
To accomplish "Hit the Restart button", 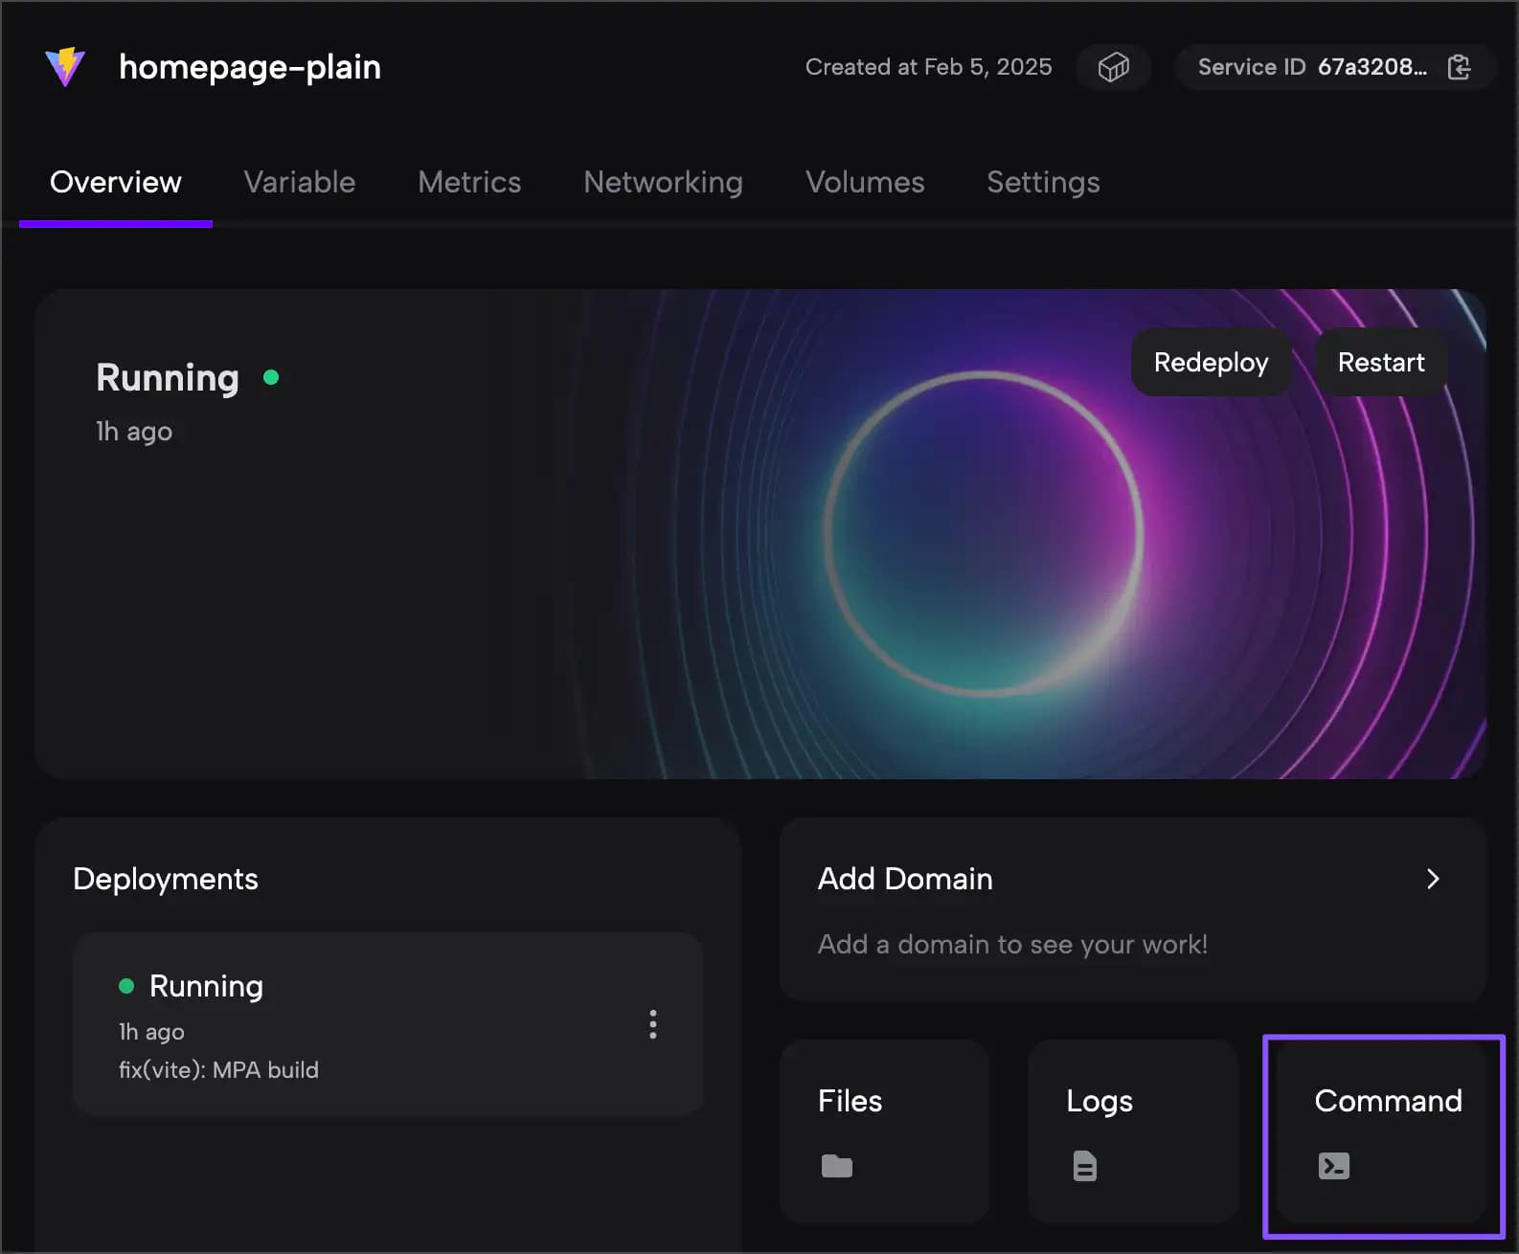I will coord(1380,362).
